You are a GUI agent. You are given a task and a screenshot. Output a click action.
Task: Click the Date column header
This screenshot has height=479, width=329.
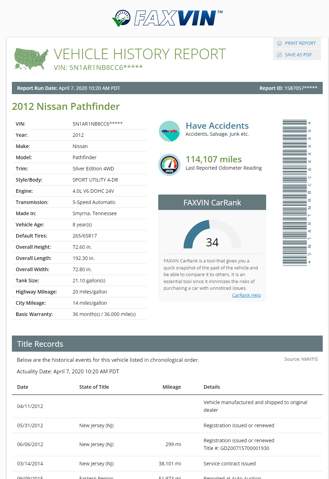(x=23, y=387)
